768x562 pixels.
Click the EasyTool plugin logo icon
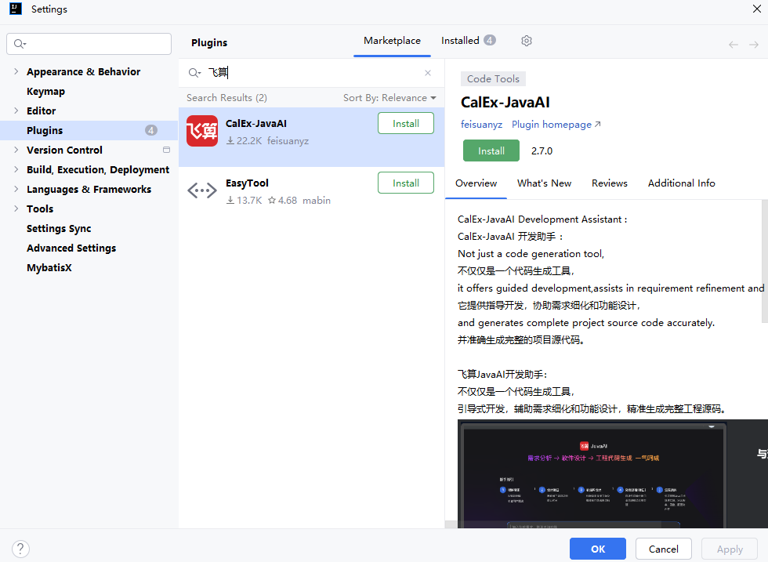coord(202,190)
